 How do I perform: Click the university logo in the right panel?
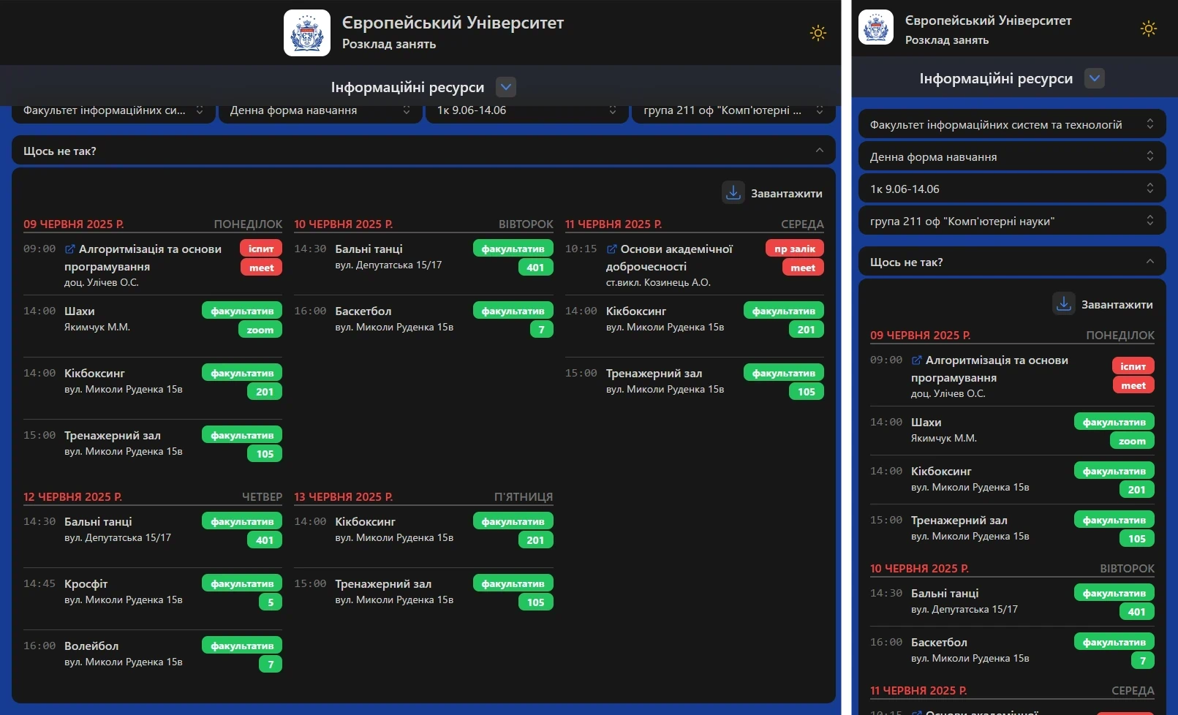point(876,28)
